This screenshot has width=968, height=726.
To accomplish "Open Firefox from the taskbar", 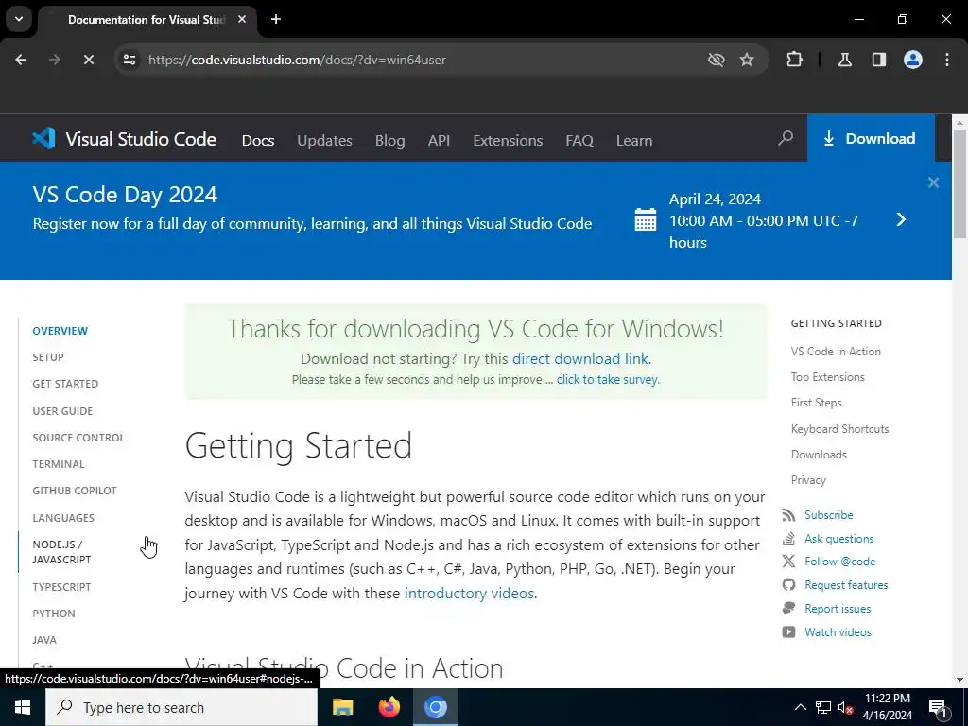I will (389, 707).
